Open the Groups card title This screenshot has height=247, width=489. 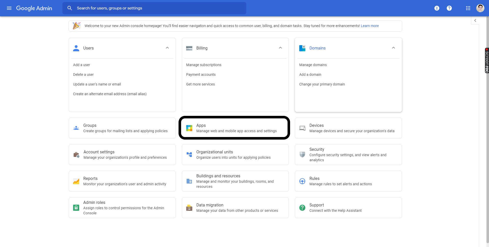click(90, 125)
